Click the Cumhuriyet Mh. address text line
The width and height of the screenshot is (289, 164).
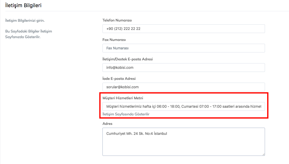coord(136,134)
